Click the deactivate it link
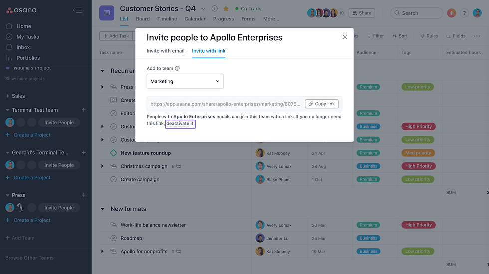 point(180,124)
